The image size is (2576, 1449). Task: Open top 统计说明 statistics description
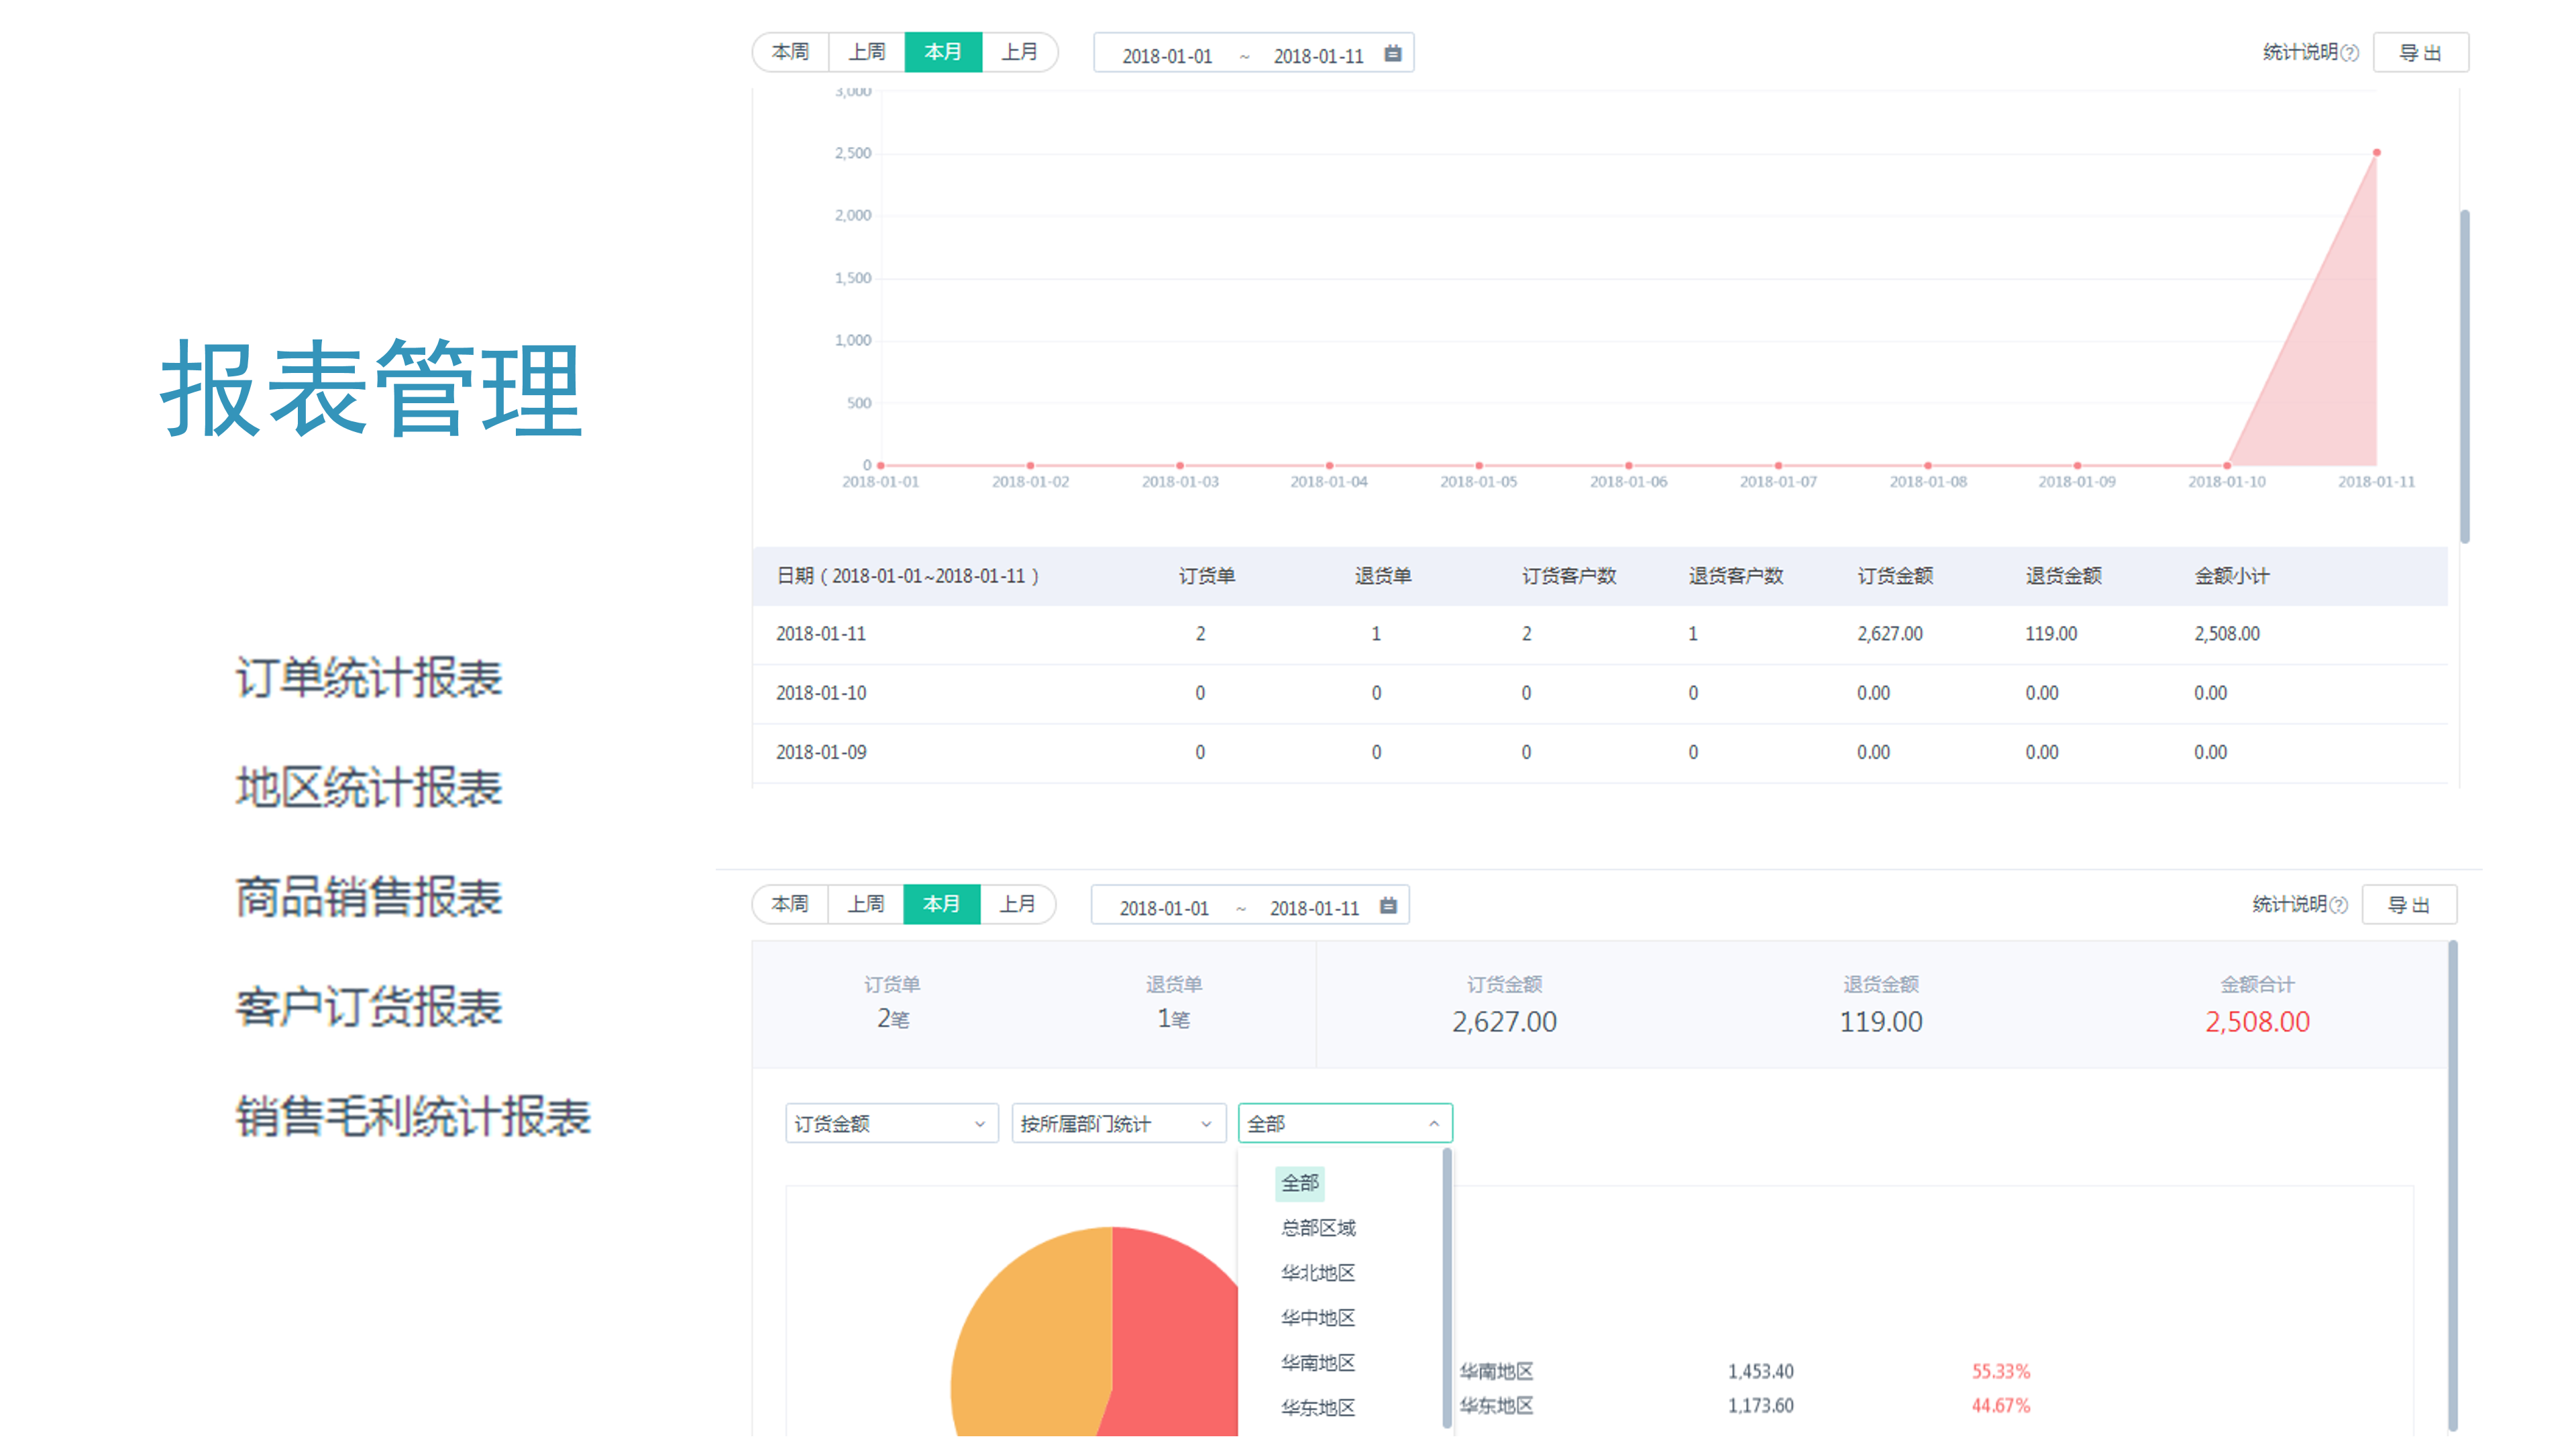click(x=2300, y=52)
